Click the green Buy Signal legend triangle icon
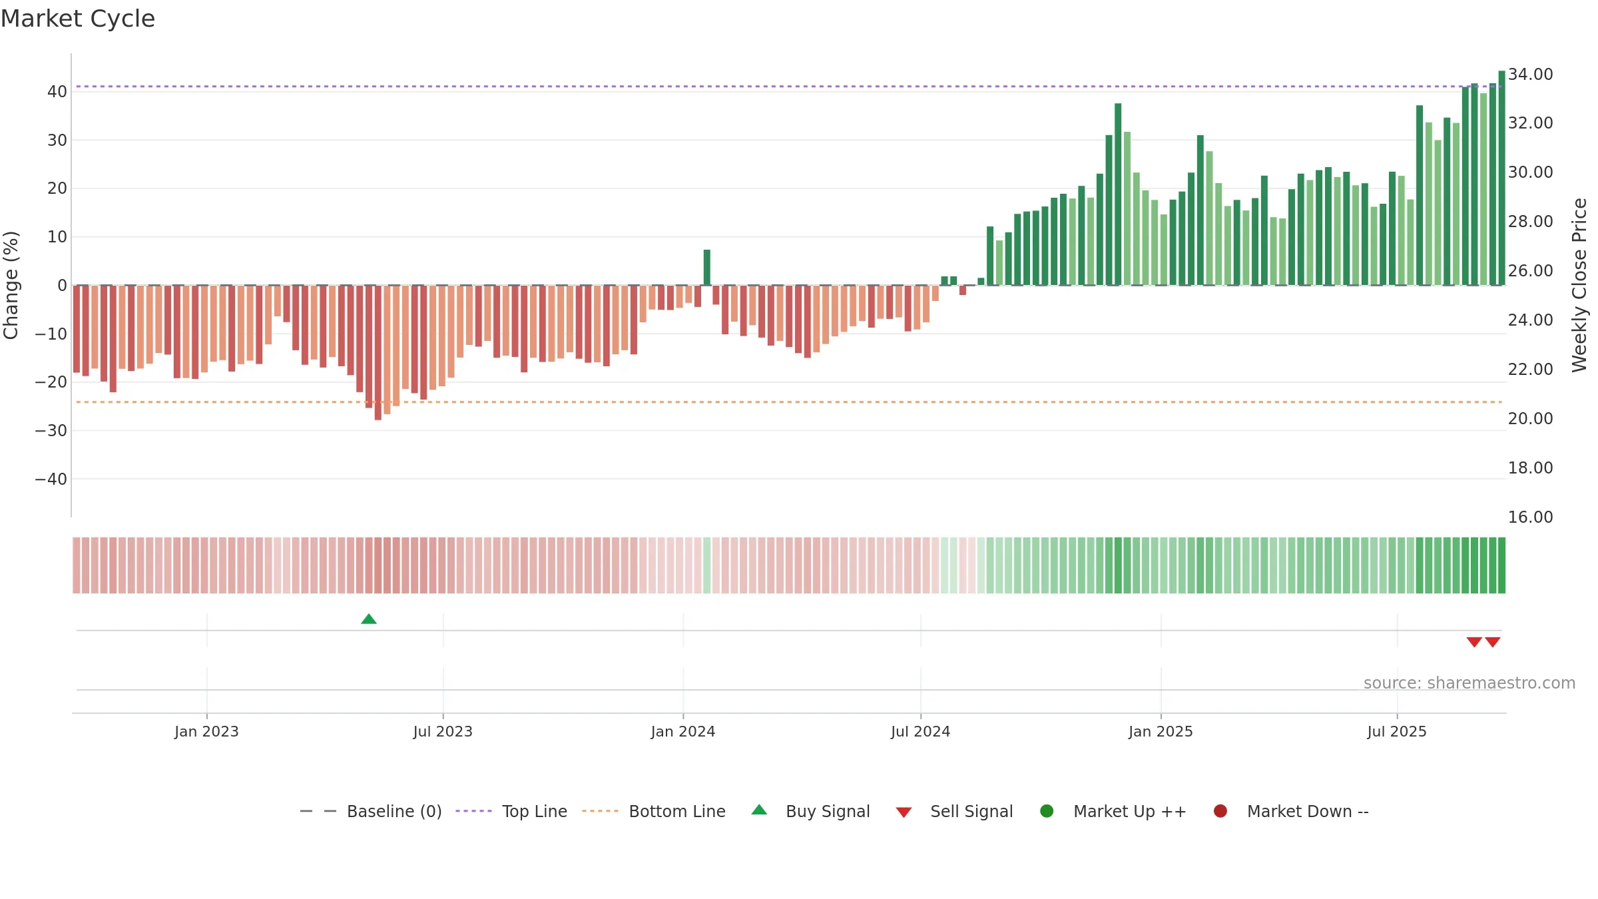Viewport: 1598px width, 899px height. (x=759, y=810)
